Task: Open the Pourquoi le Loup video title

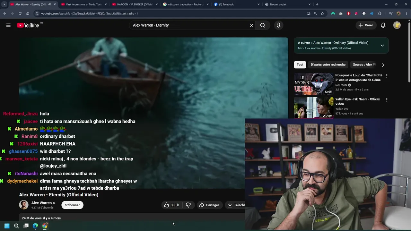Action: 358,78
